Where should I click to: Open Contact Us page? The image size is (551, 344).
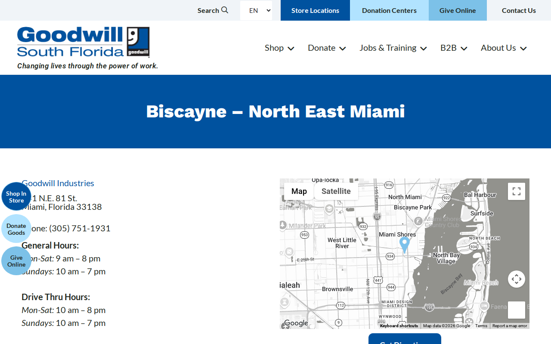(519, 10)
